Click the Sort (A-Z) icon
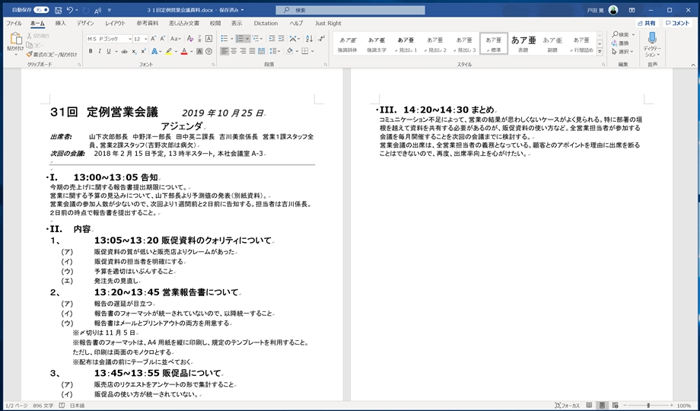 [309, 39]
